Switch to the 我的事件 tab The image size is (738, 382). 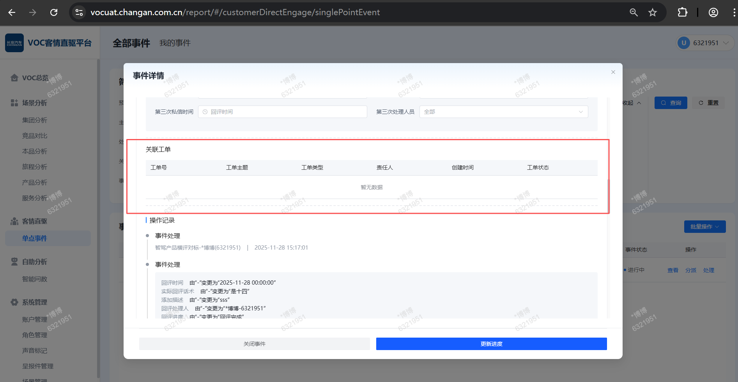(x=175, y=43)
